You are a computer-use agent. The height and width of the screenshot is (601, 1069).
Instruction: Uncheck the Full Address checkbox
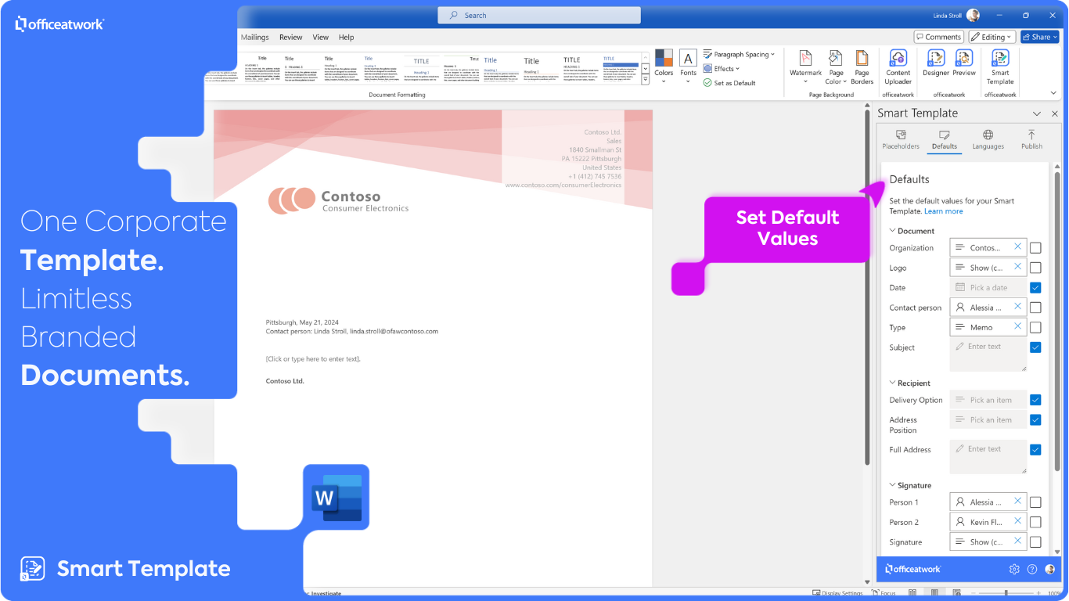1035,450
